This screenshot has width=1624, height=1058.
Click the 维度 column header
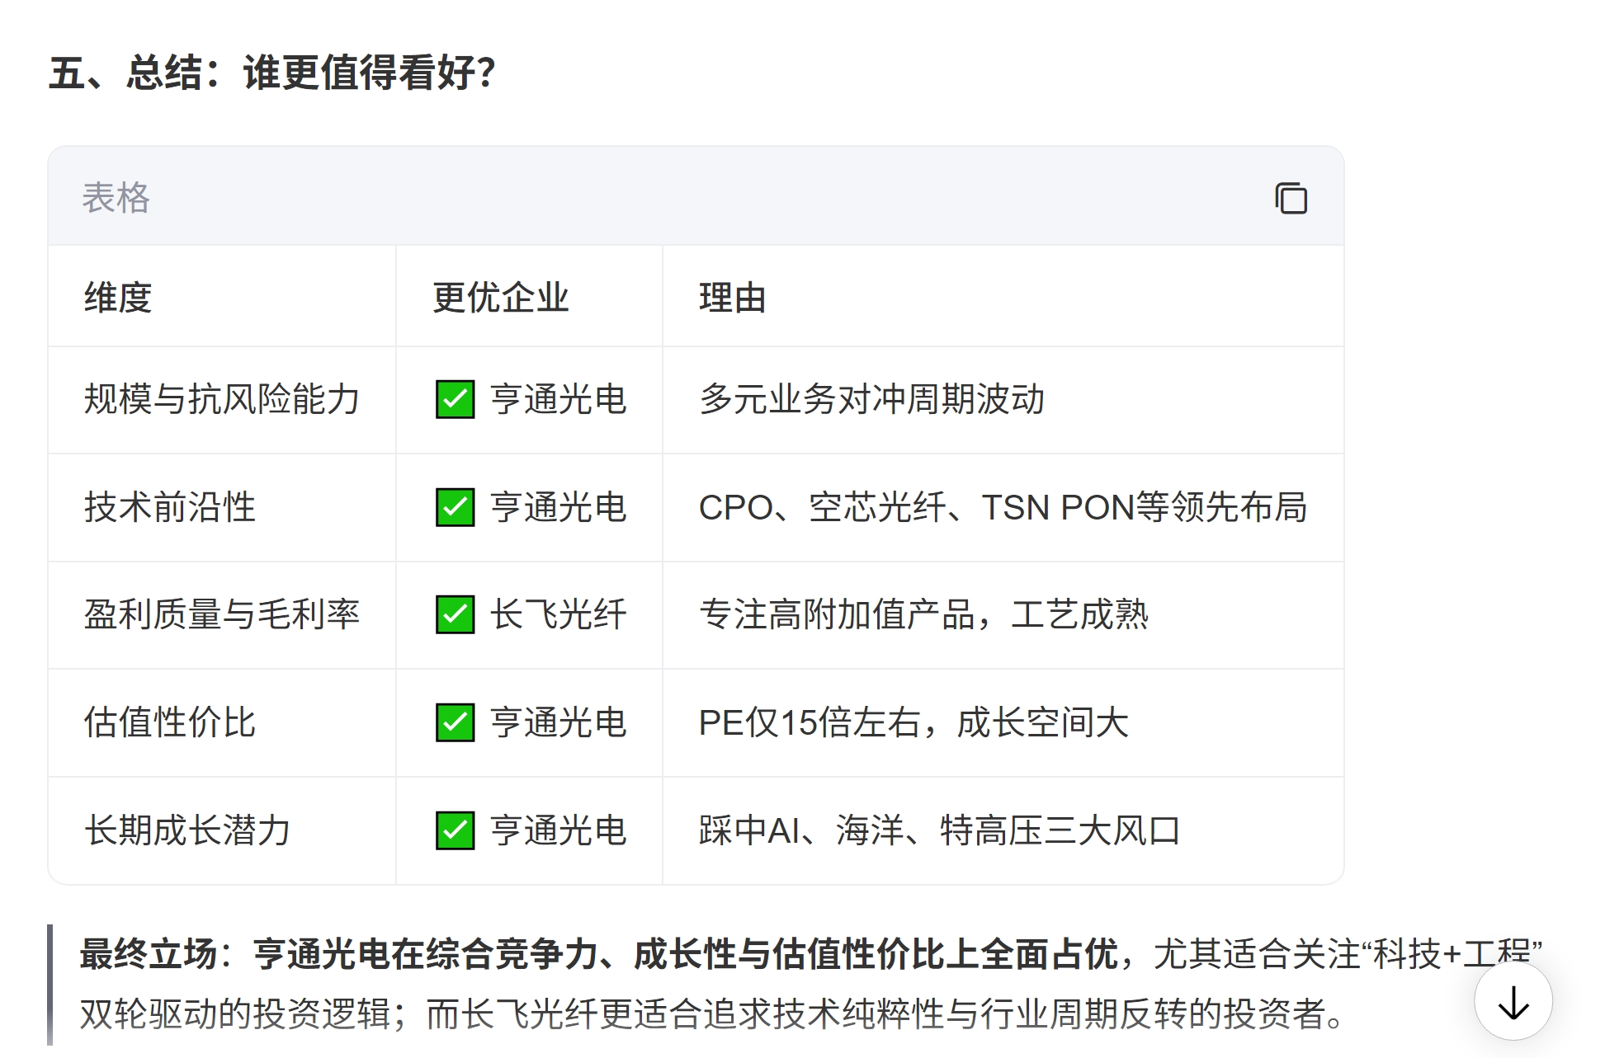pyautogui.click(x=118, y=298)
